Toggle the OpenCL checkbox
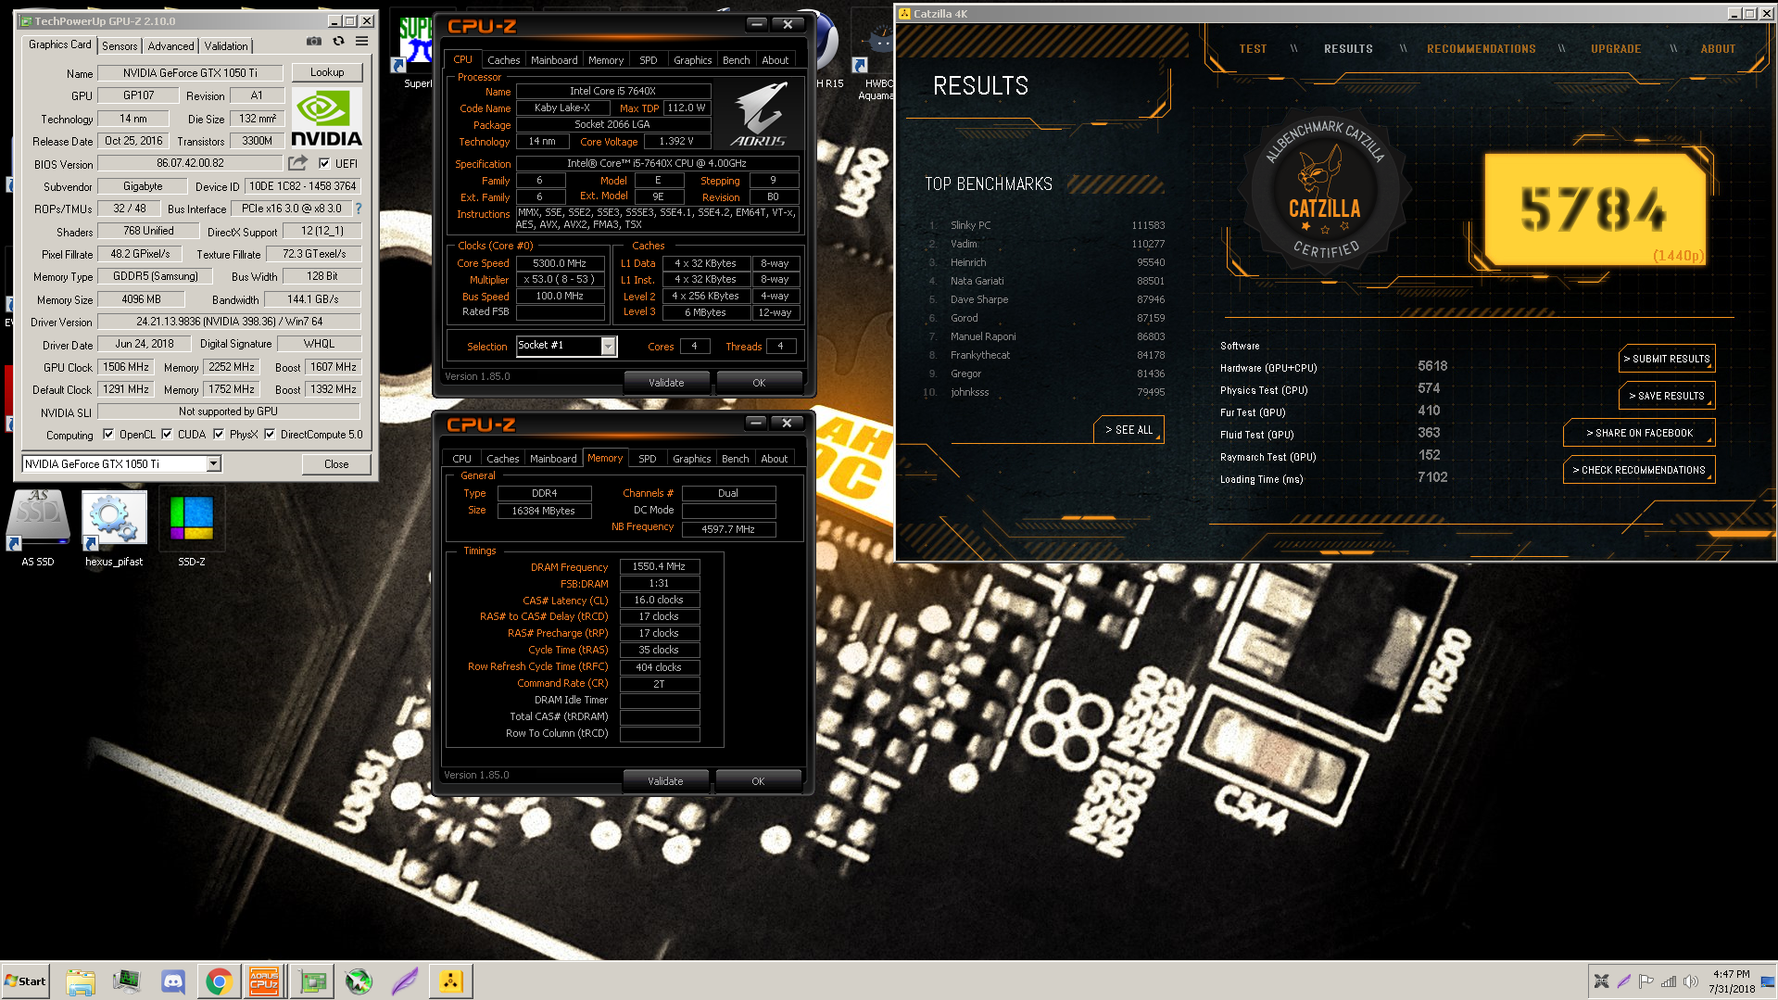The height and width of the screenshot is (1000, 1778). point(108,434)
